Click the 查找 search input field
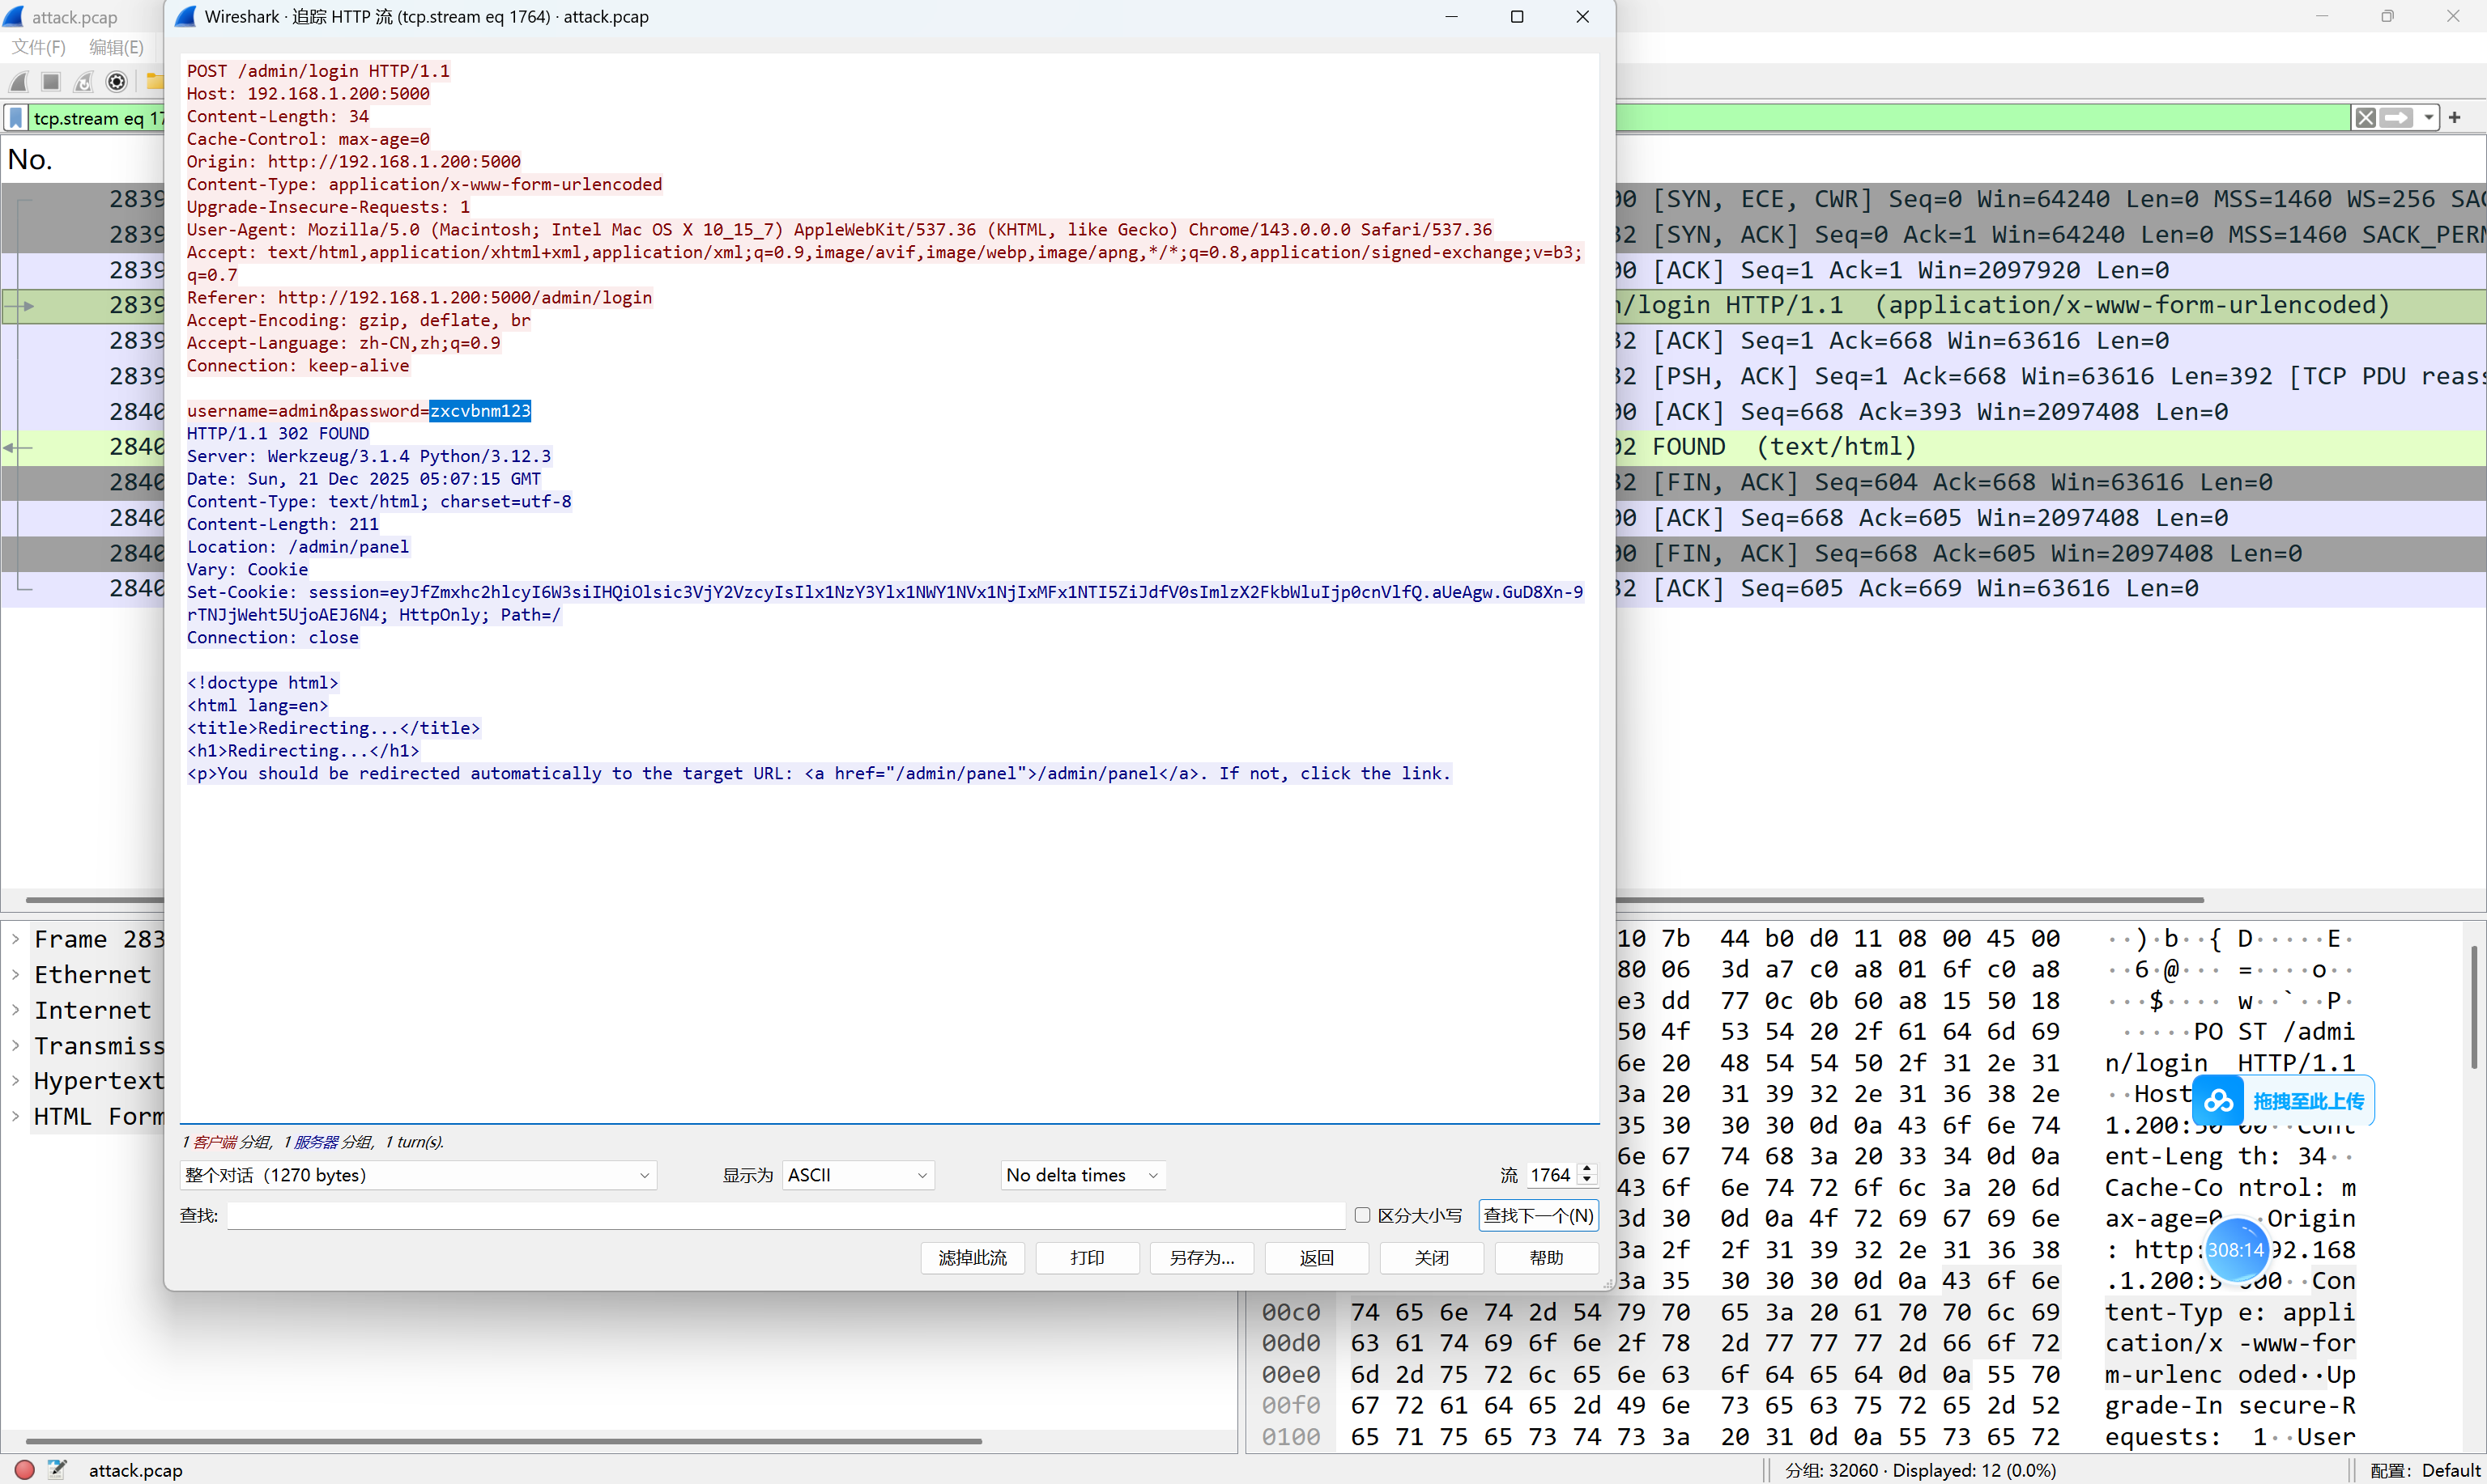This screenshot has width=2487, height=1484. click(x=786, y=1215)
